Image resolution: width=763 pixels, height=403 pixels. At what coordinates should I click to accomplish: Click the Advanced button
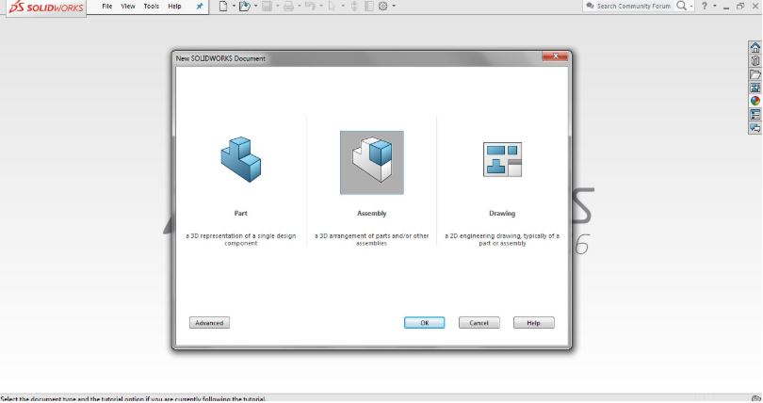point(209,323)
